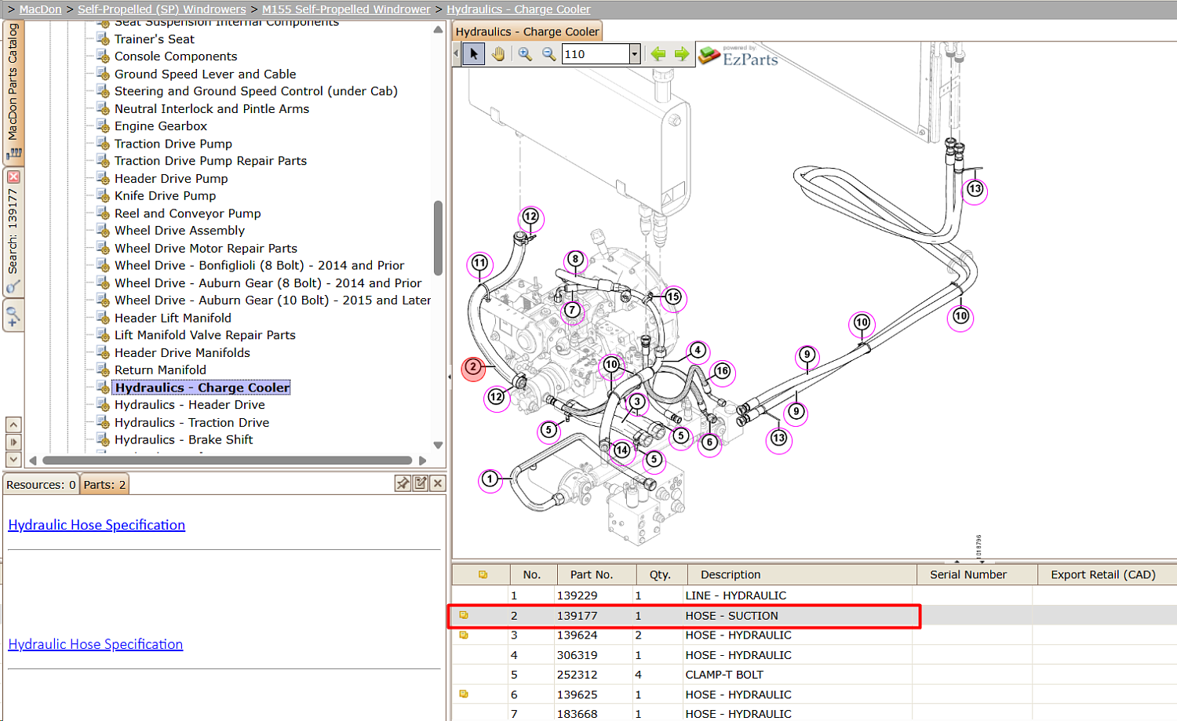The image size is (1177, 721).
Task: Select Hydraulics - Header Drive tree item
Action: (190, 405)
